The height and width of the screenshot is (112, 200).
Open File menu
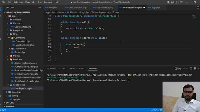(x=3, y=2)
